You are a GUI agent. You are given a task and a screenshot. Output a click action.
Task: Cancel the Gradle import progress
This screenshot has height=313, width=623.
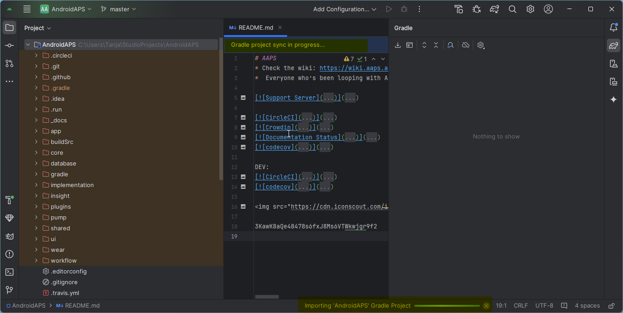486,306
